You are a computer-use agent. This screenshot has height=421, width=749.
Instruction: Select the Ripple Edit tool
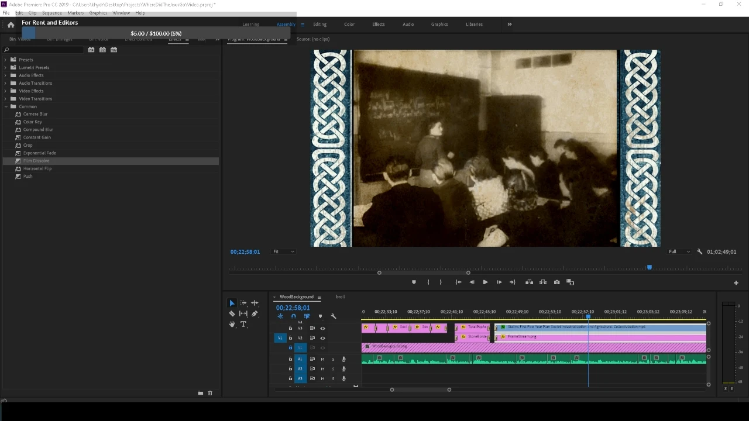(255, 303)
